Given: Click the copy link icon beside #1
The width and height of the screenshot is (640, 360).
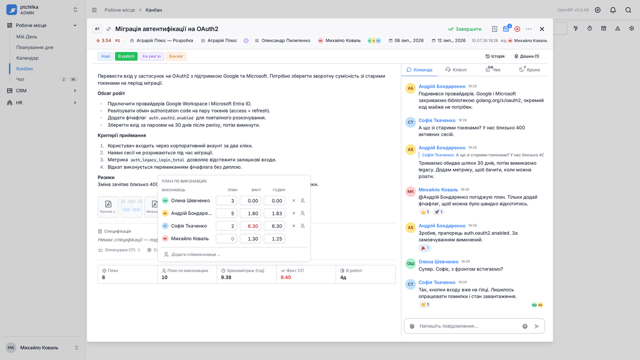Looking at the screenshot, I should tap(108, 29).
